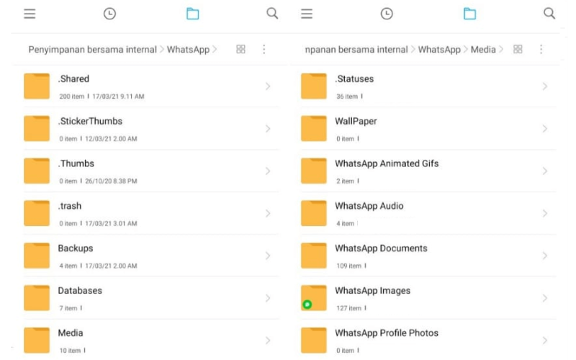This screenshot has width=576, height=360.
Task: Open WhatsApp Audio folder icon
Action: 314,213
